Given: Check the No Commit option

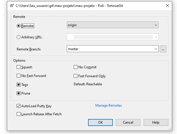Looking at the screenshot, I should tap(75, 67).
